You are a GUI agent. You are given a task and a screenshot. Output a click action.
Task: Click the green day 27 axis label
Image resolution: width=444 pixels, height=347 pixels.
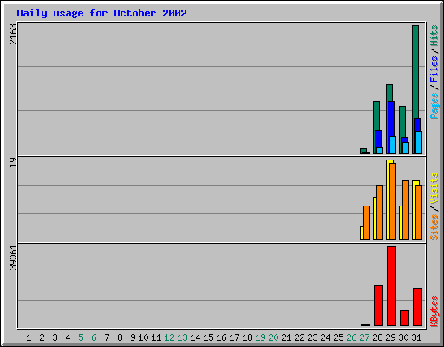pyautogui.click(x=364, y=337)
